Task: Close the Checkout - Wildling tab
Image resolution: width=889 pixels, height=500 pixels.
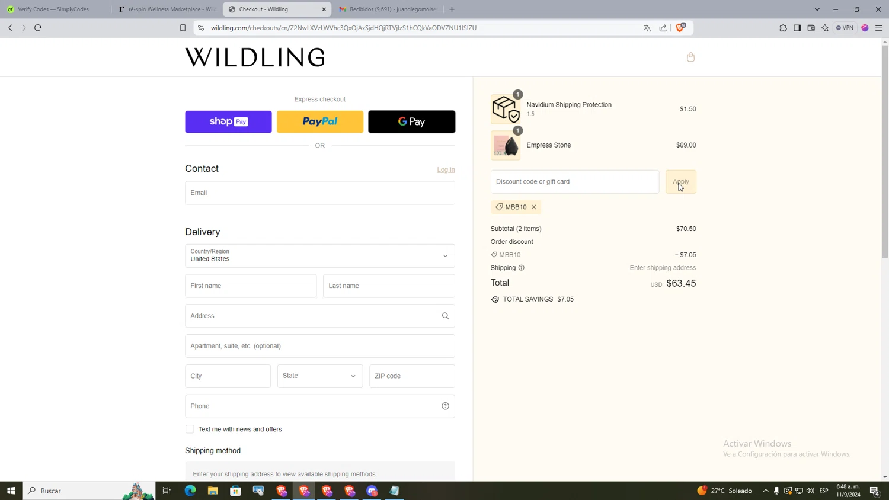Action: tap(324, 9)
